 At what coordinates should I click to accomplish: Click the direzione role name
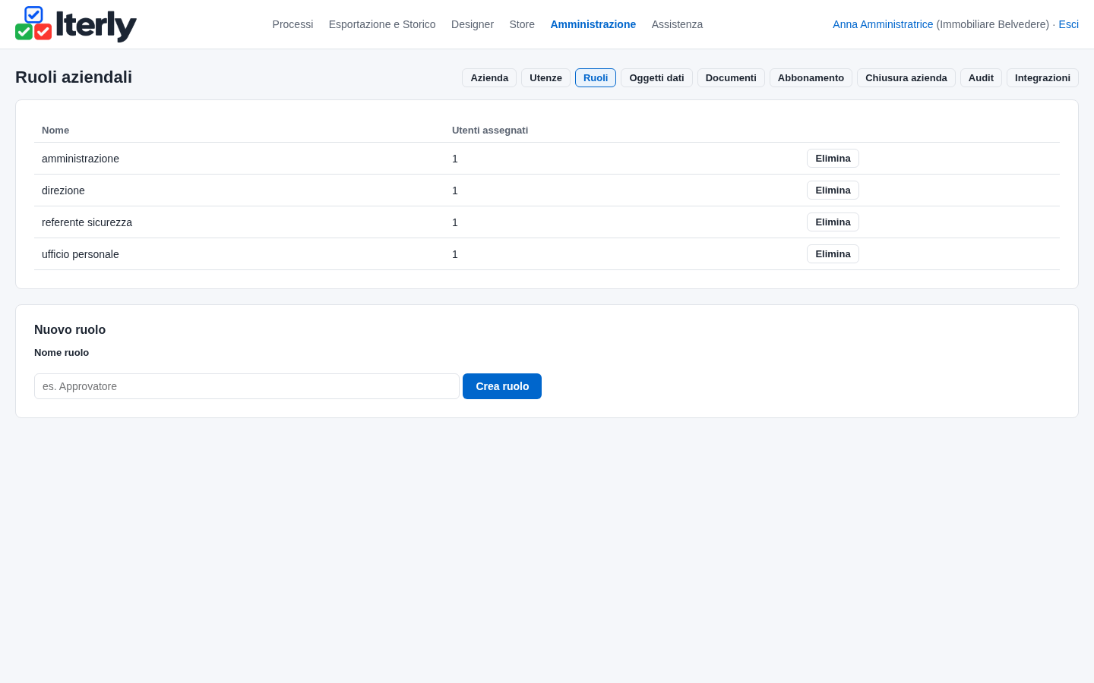63,190
